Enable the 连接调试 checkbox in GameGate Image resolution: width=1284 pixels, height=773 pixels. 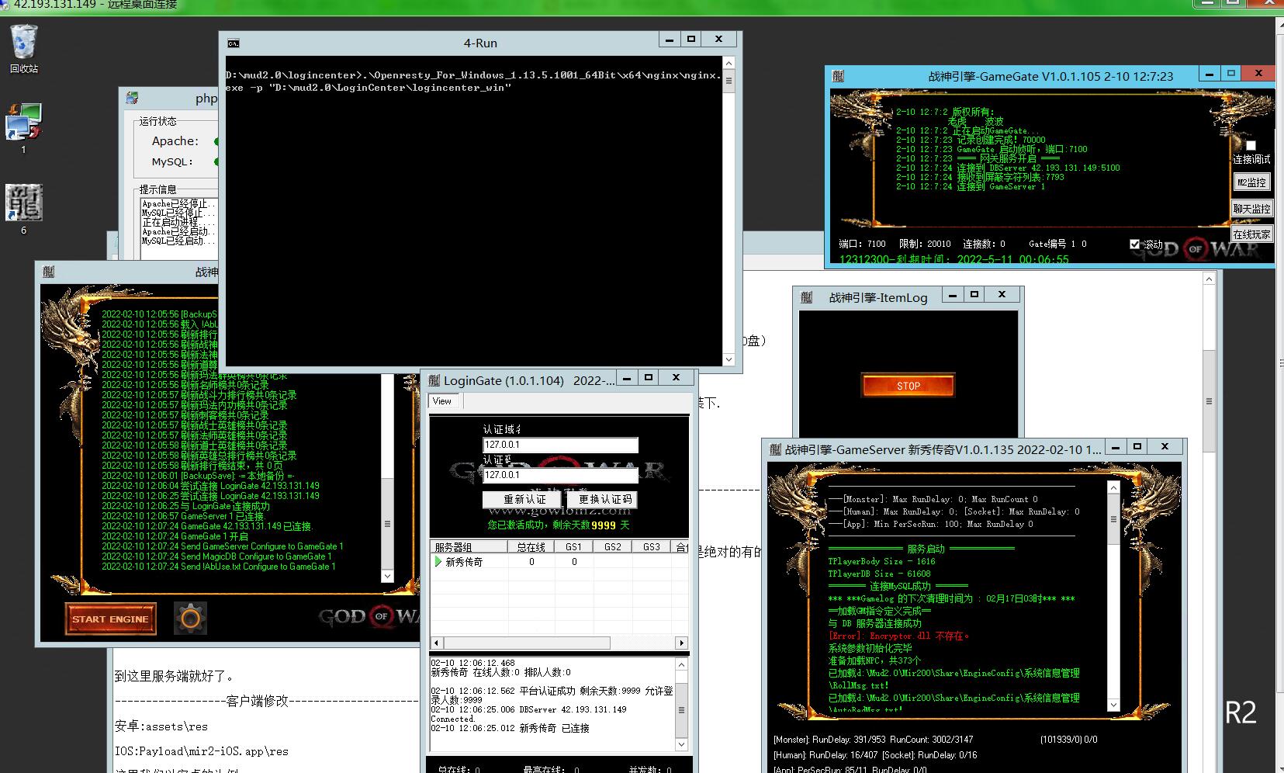(1251, 146)
